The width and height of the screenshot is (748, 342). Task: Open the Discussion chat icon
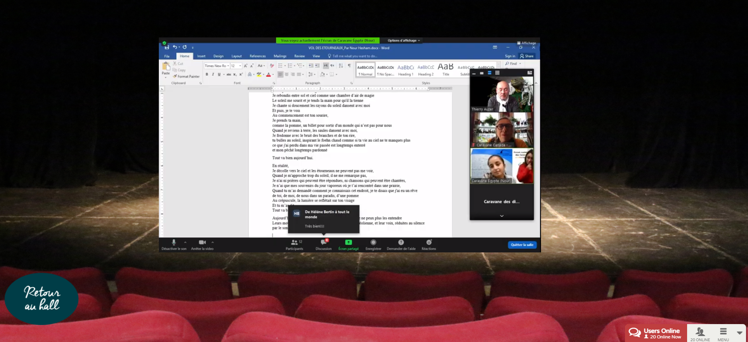(324, 242)
